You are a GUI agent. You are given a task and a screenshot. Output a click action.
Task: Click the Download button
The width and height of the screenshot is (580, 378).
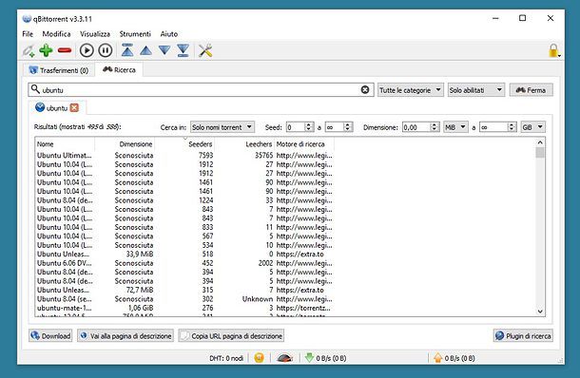[x=50, y=336]
